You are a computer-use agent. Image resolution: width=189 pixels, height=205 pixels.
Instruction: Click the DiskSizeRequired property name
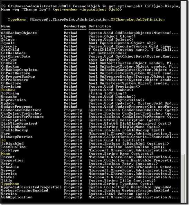tap(19, 124)
